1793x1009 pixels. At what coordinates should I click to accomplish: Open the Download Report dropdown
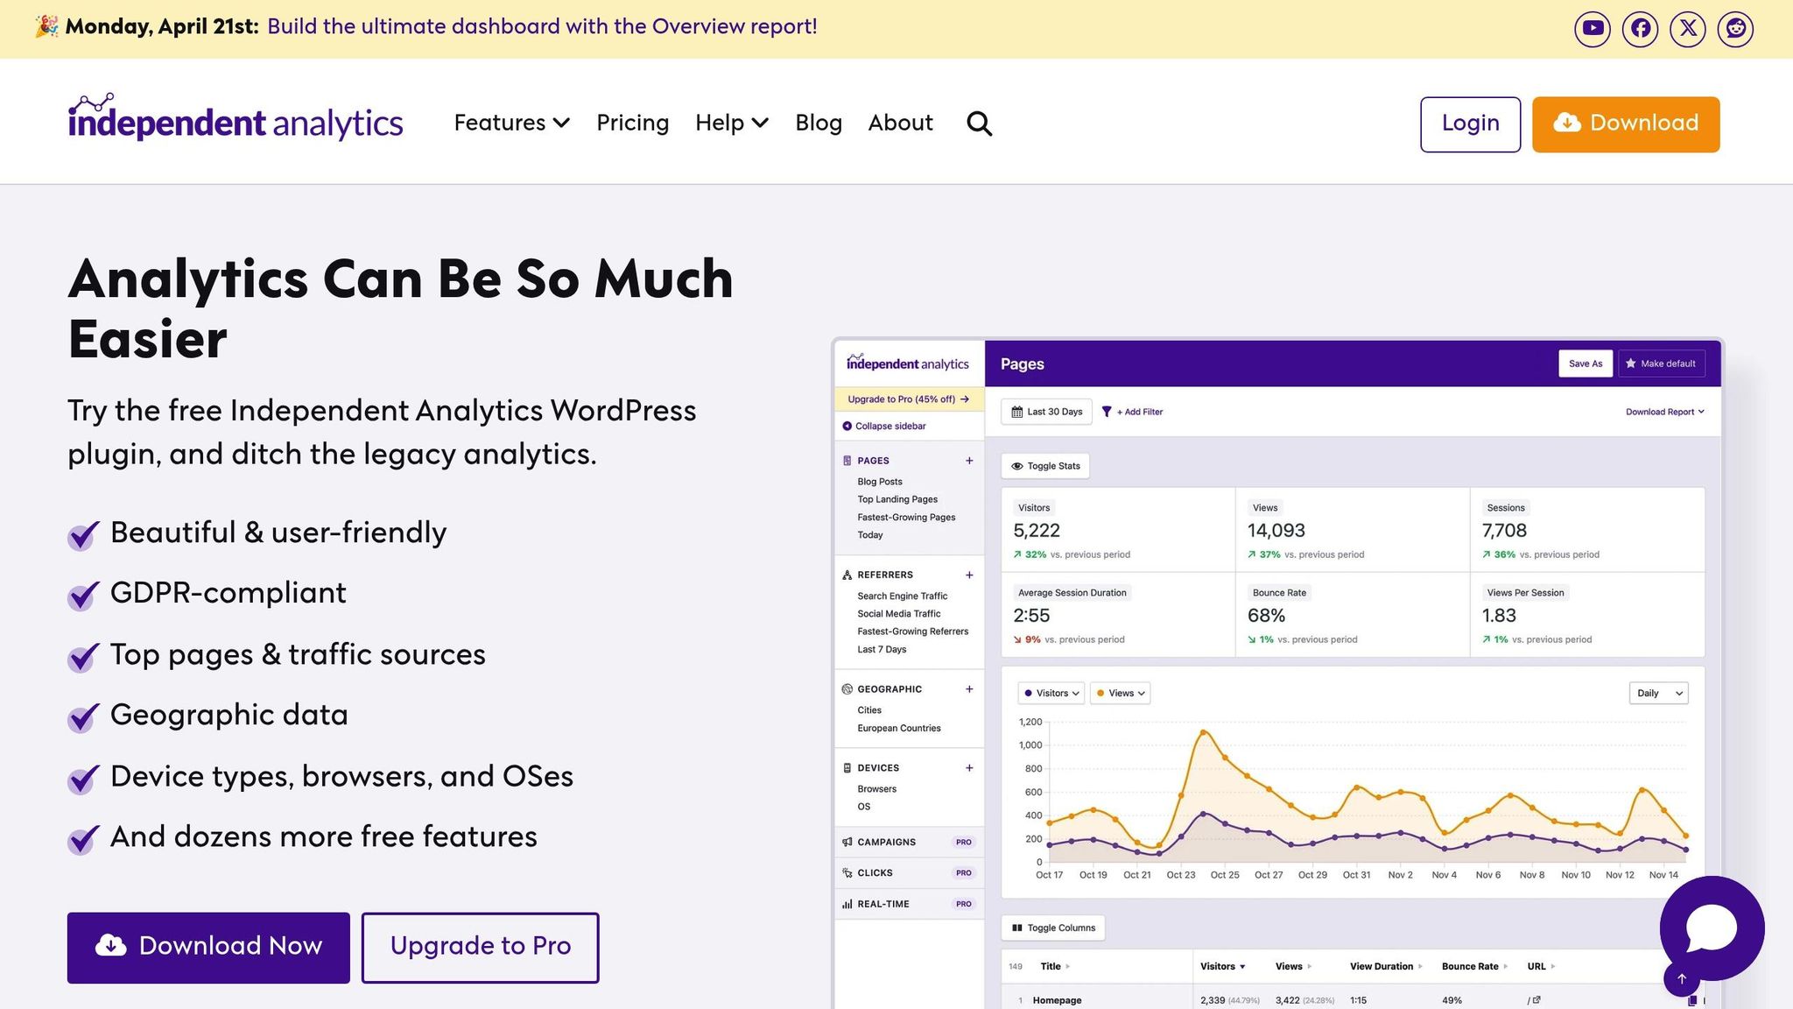click(x=1663, y=412)
